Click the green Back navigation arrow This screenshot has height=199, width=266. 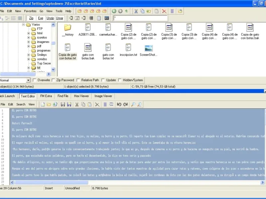pos(114,11)
